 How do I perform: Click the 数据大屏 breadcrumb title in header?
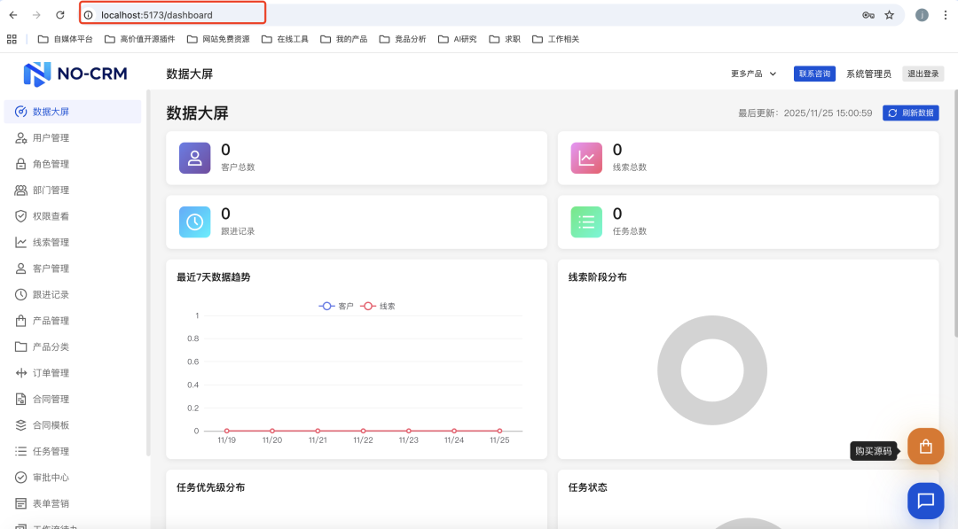(x=190, y=74)
